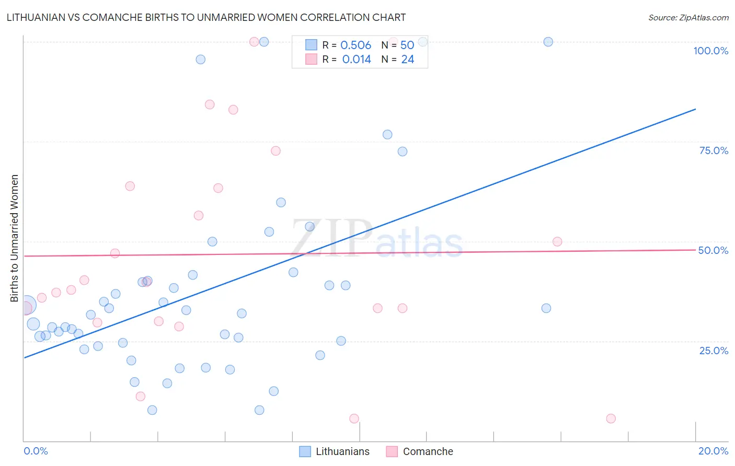Click the Births to Unmarried Women axis label

click(14, 238)
